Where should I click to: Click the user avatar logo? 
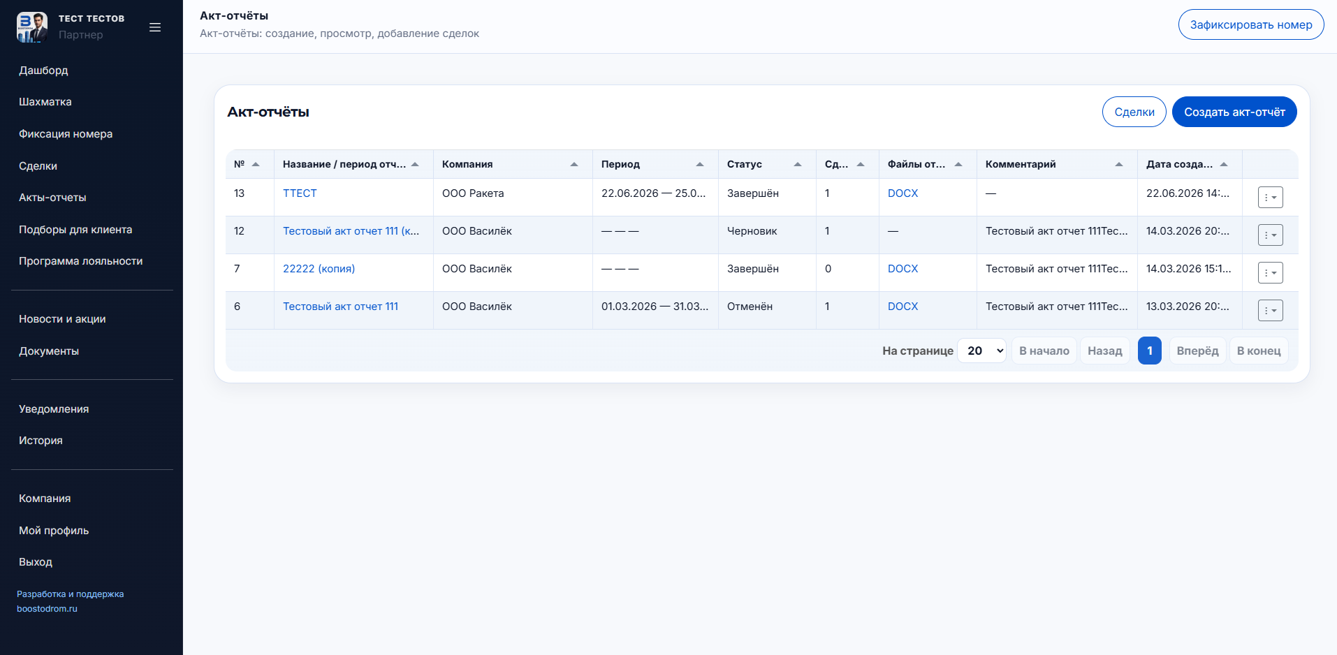point(32,27)
